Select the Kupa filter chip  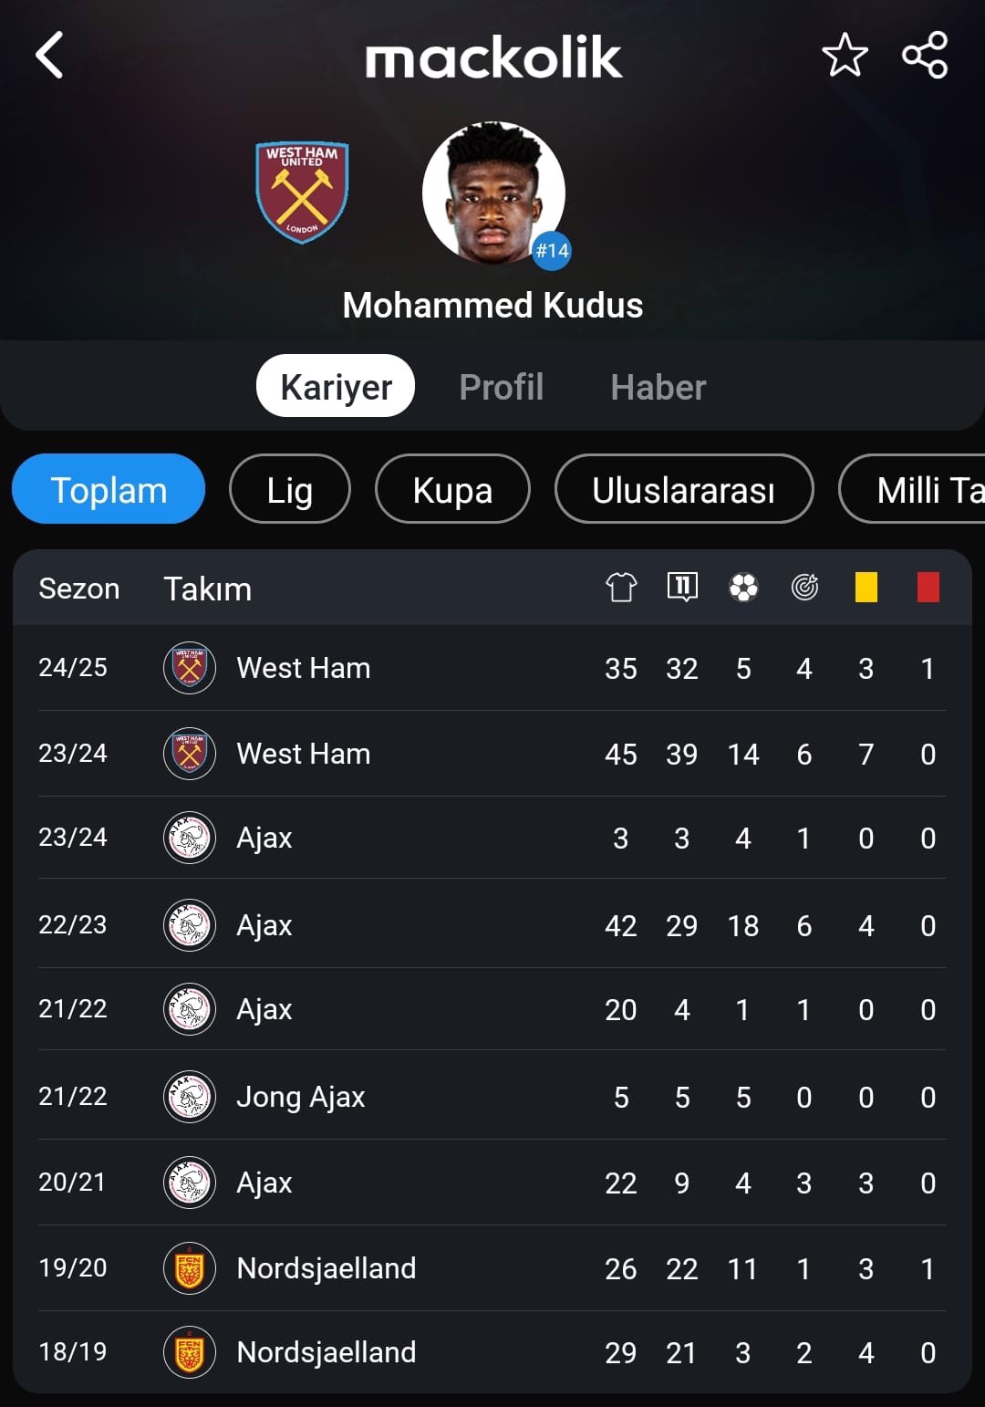(452, 489)
